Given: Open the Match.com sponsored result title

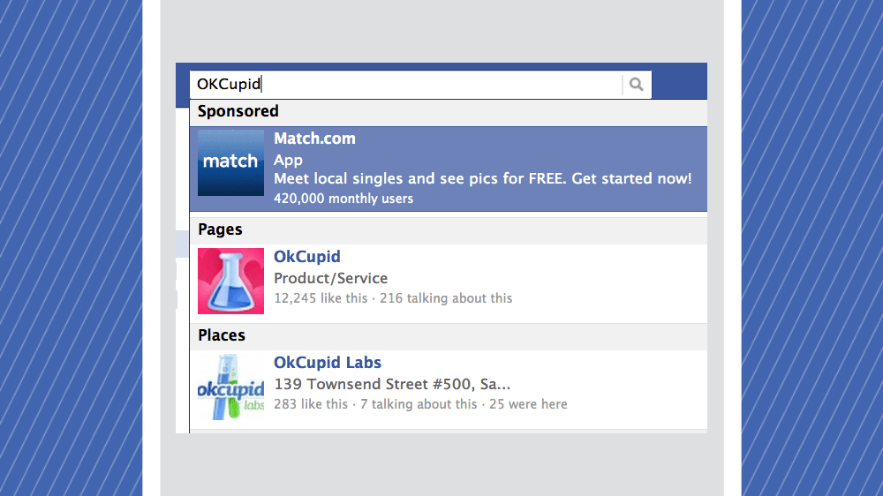Looking at the screenshot, I should point(314,139).
